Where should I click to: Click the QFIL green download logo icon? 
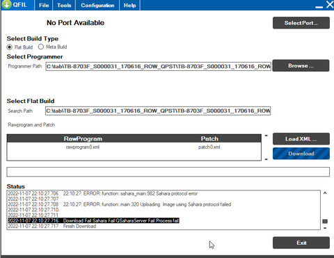click(7, 4)
